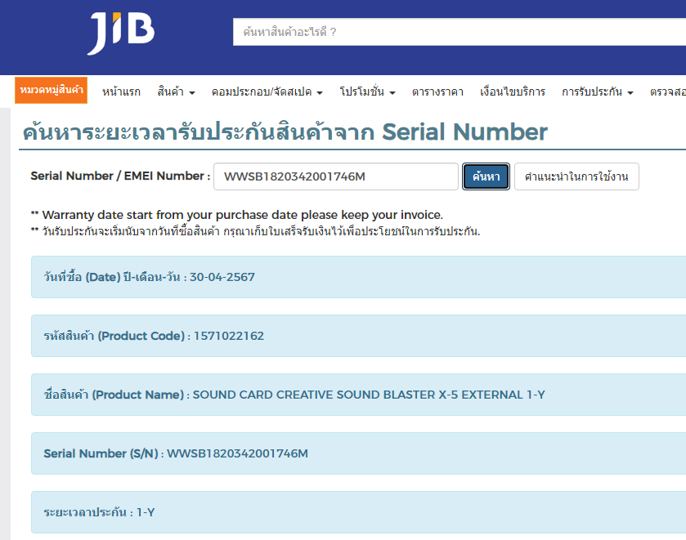Screen dimensions: 686x540
Task: Click the ค้นหา search button
Action: coord(486,176)
